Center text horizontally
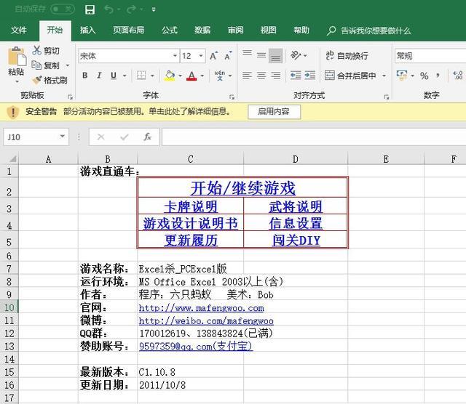466x404 pixels. coord(261,76)
